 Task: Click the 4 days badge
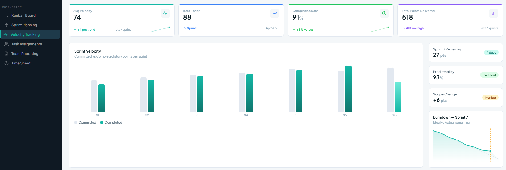pos(491,53)
